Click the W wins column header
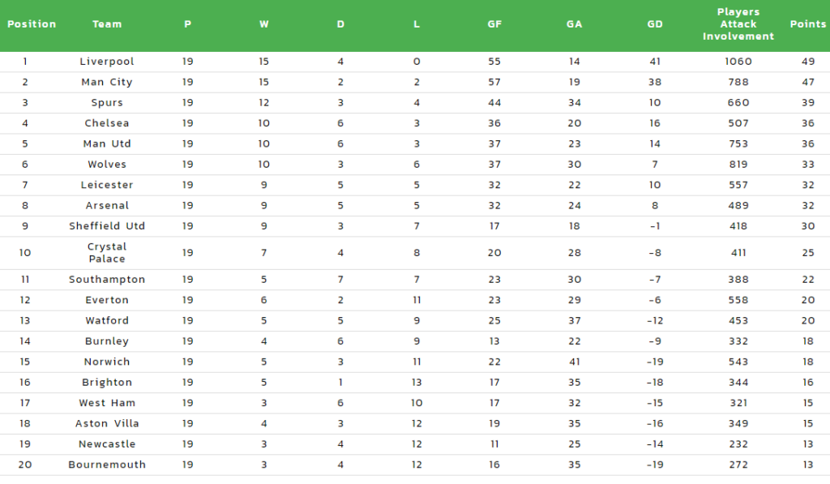 tap(263, 24)
